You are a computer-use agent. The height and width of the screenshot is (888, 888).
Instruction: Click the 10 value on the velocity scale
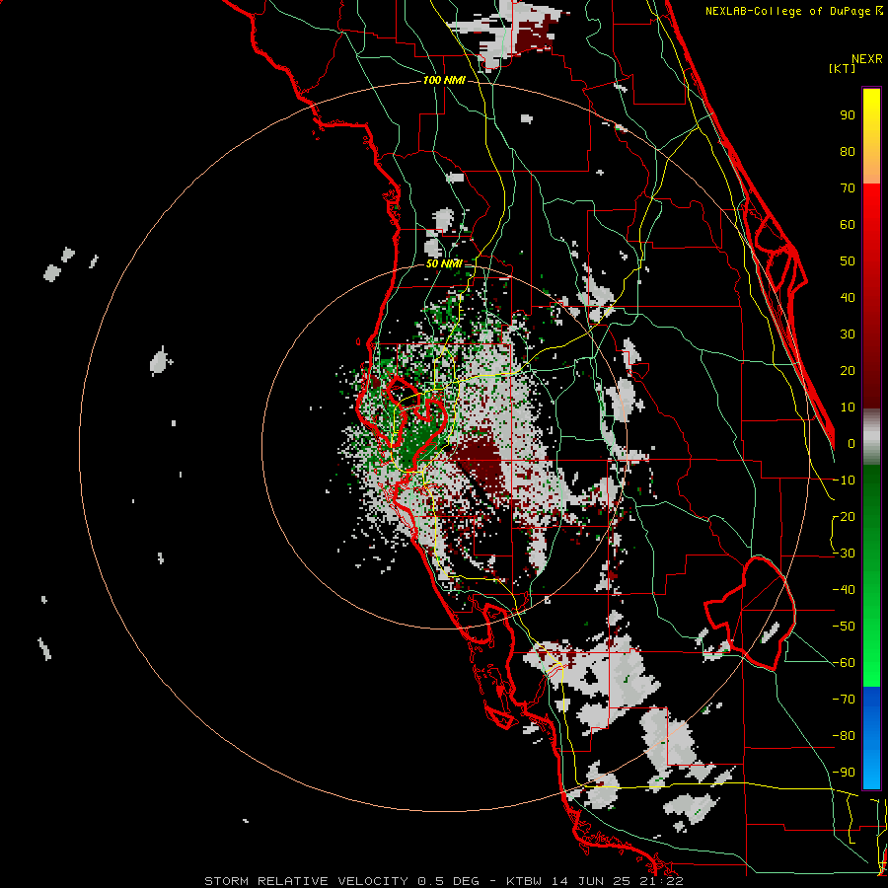[848, 407]
